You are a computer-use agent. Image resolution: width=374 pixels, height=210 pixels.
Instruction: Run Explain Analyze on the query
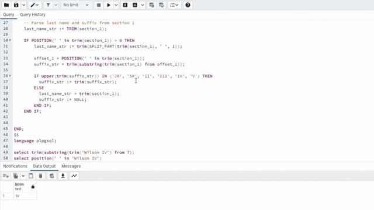pyautogui.click(x=135, y=5)
